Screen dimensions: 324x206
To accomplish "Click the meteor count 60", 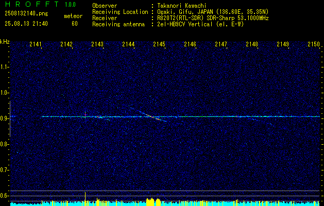I will 75,24.
